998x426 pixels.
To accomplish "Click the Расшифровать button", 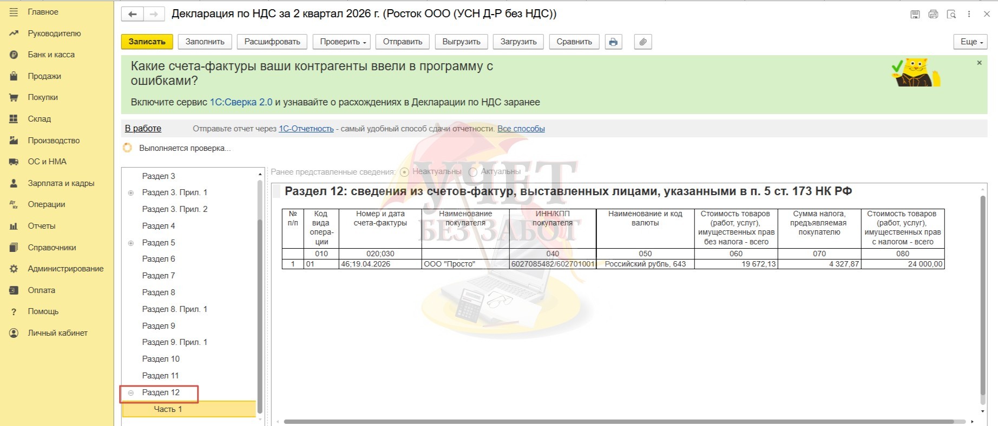I will [x=272, y=42].
